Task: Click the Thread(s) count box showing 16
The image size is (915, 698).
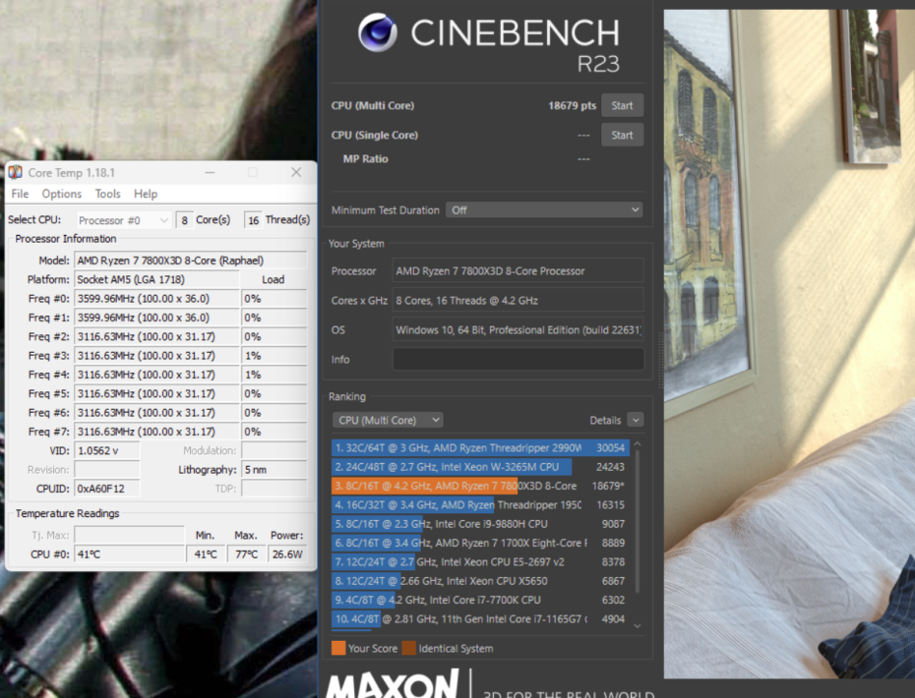Action: (253, 220)
